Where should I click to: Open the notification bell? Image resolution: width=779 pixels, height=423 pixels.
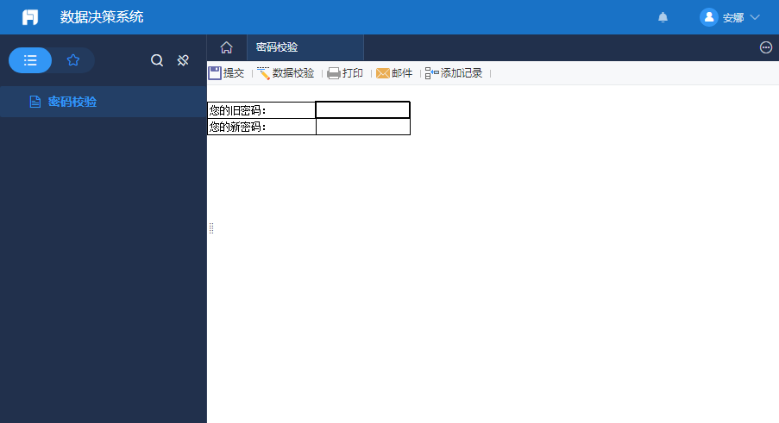tap(663, 17)
